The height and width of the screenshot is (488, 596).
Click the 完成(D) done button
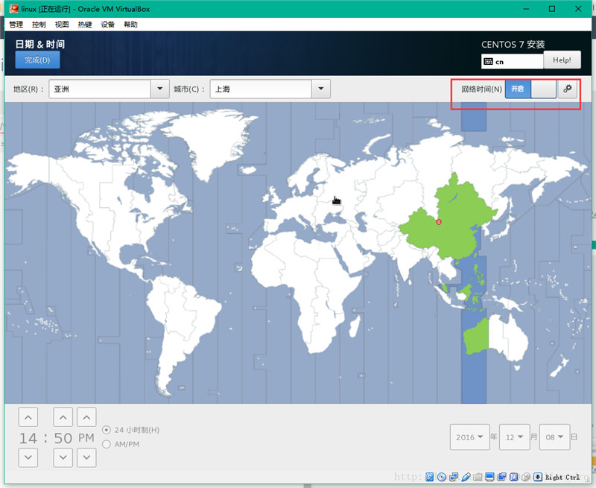click(x=37, y=60)
